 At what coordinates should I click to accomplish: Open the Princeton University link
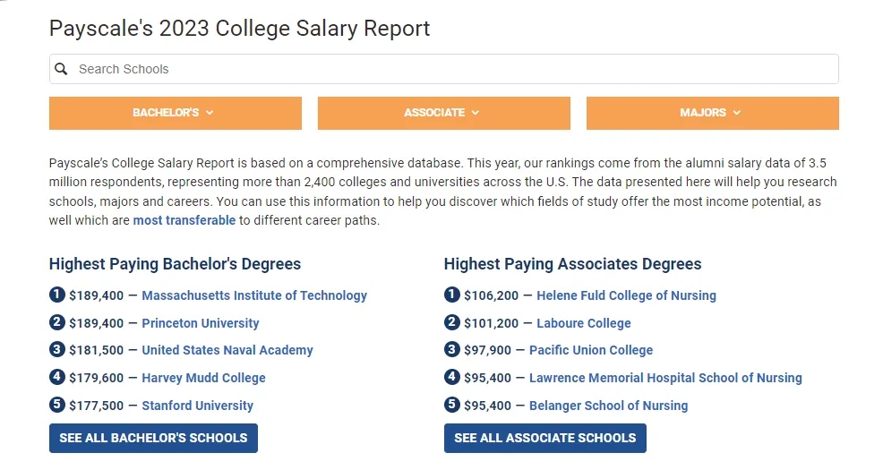(x=201, y=323)
